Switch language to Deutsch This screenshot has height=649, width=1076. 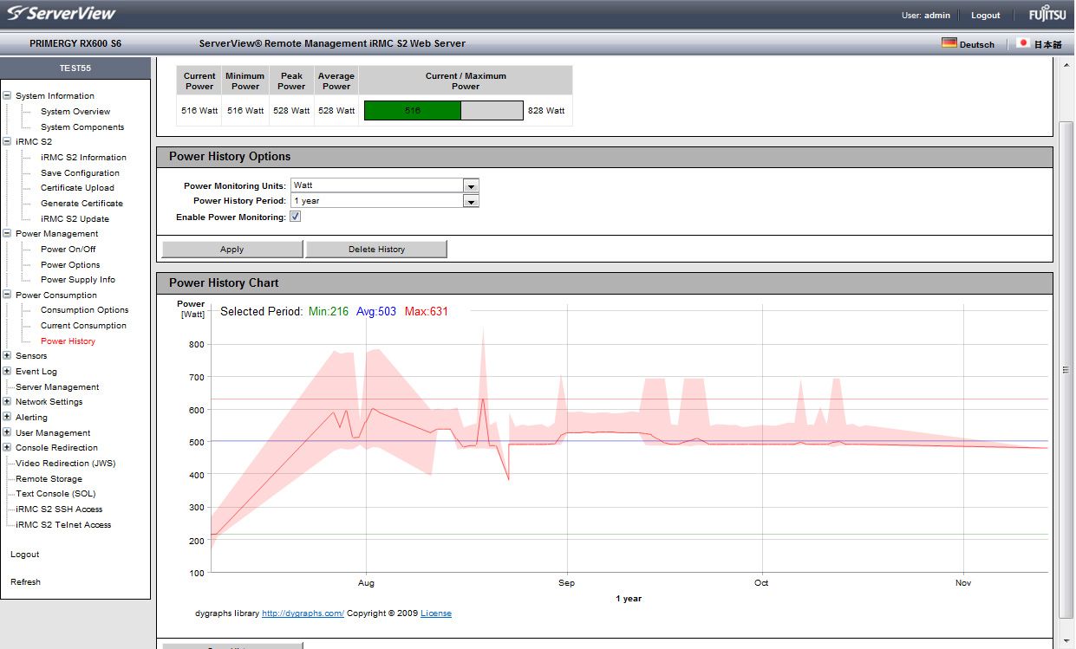tap(977, 44)
